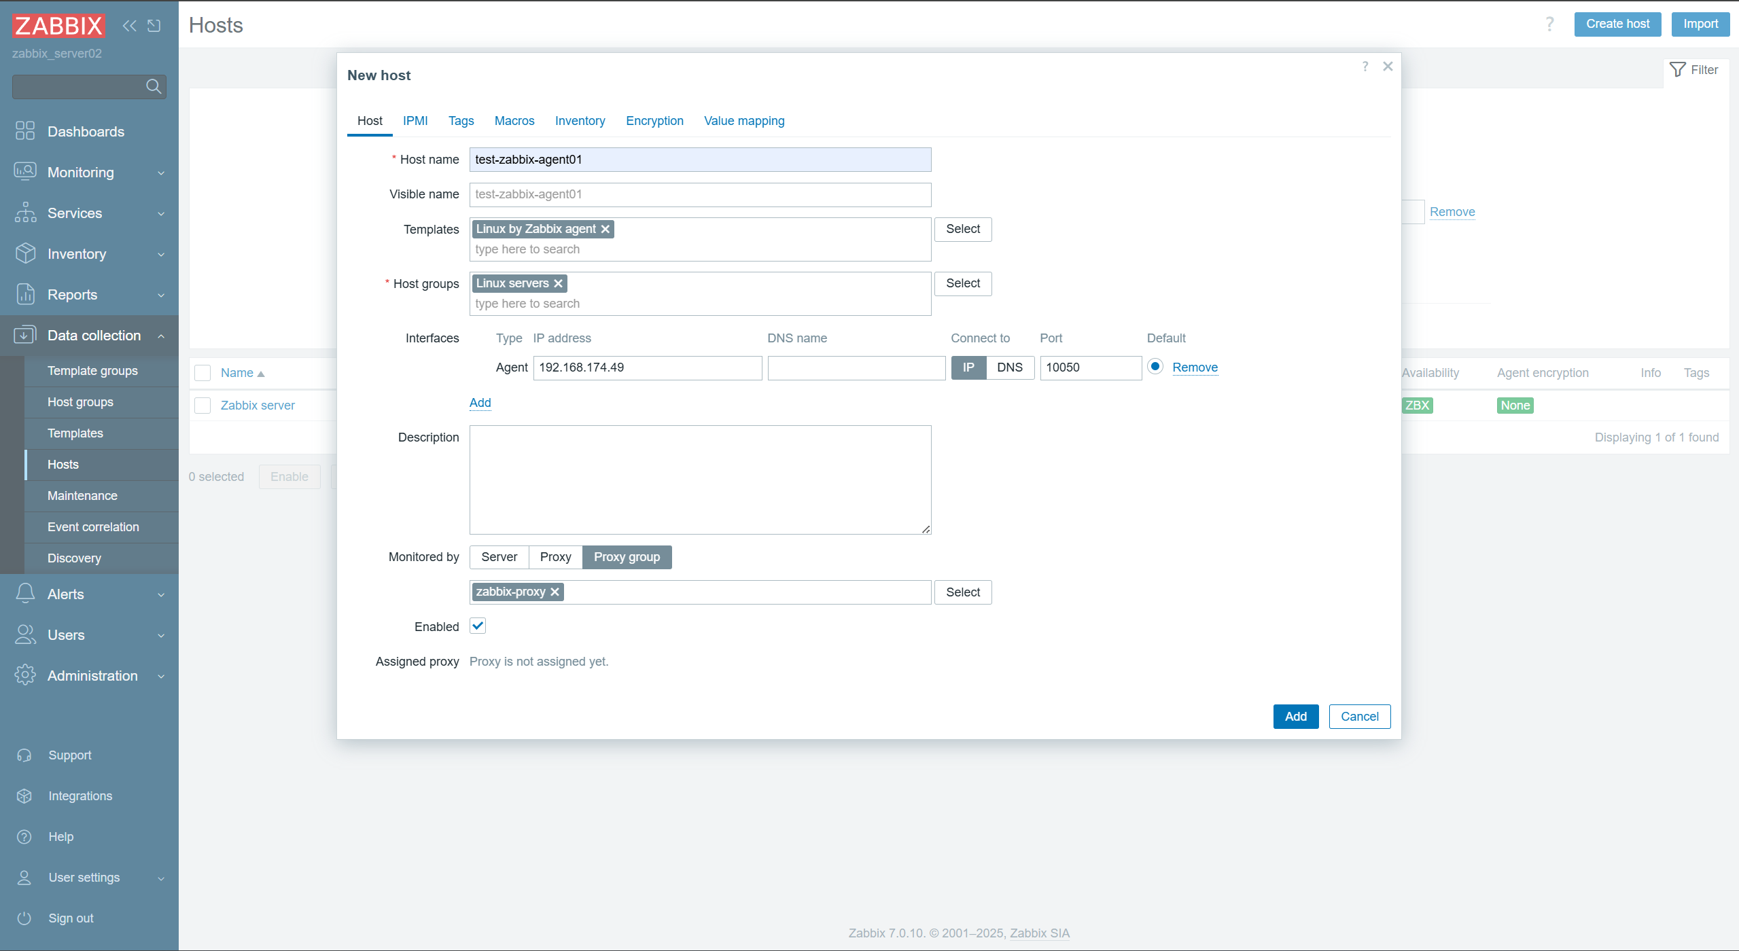Screen dimensions: 1739x951
Task: Click the Host name input field
Action: pyautogui.click(x=700, y=160)
